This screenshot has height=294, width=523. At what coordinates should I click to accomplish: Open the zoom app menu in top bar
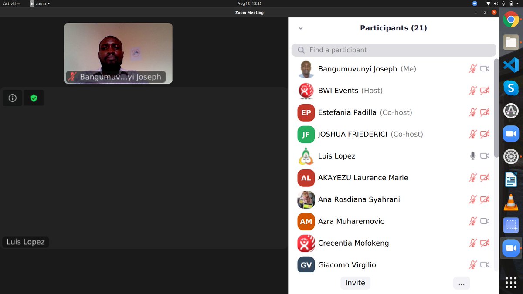point(40,3)
